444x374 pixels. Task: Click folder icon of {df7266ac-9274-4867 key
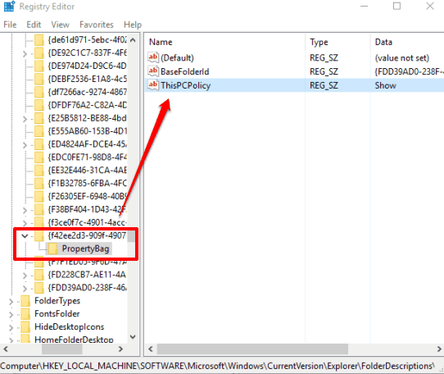pyautogui.click(x=39, y=92)
